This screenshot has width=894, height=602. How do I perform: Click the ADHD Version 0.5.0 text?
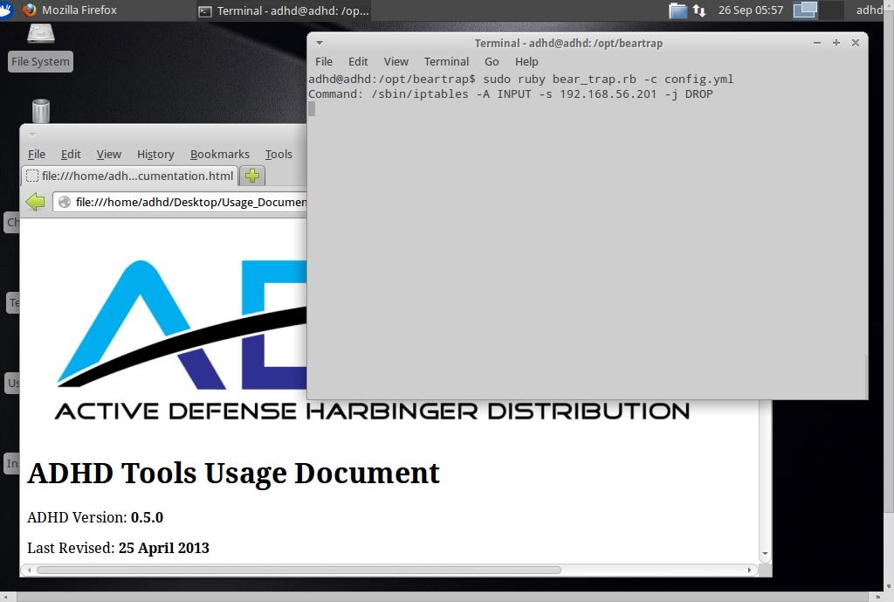pos(94,517)
